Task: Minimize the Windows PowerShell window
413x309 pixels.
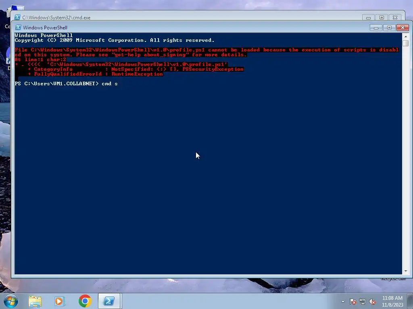Action: [x=376, y=28]
